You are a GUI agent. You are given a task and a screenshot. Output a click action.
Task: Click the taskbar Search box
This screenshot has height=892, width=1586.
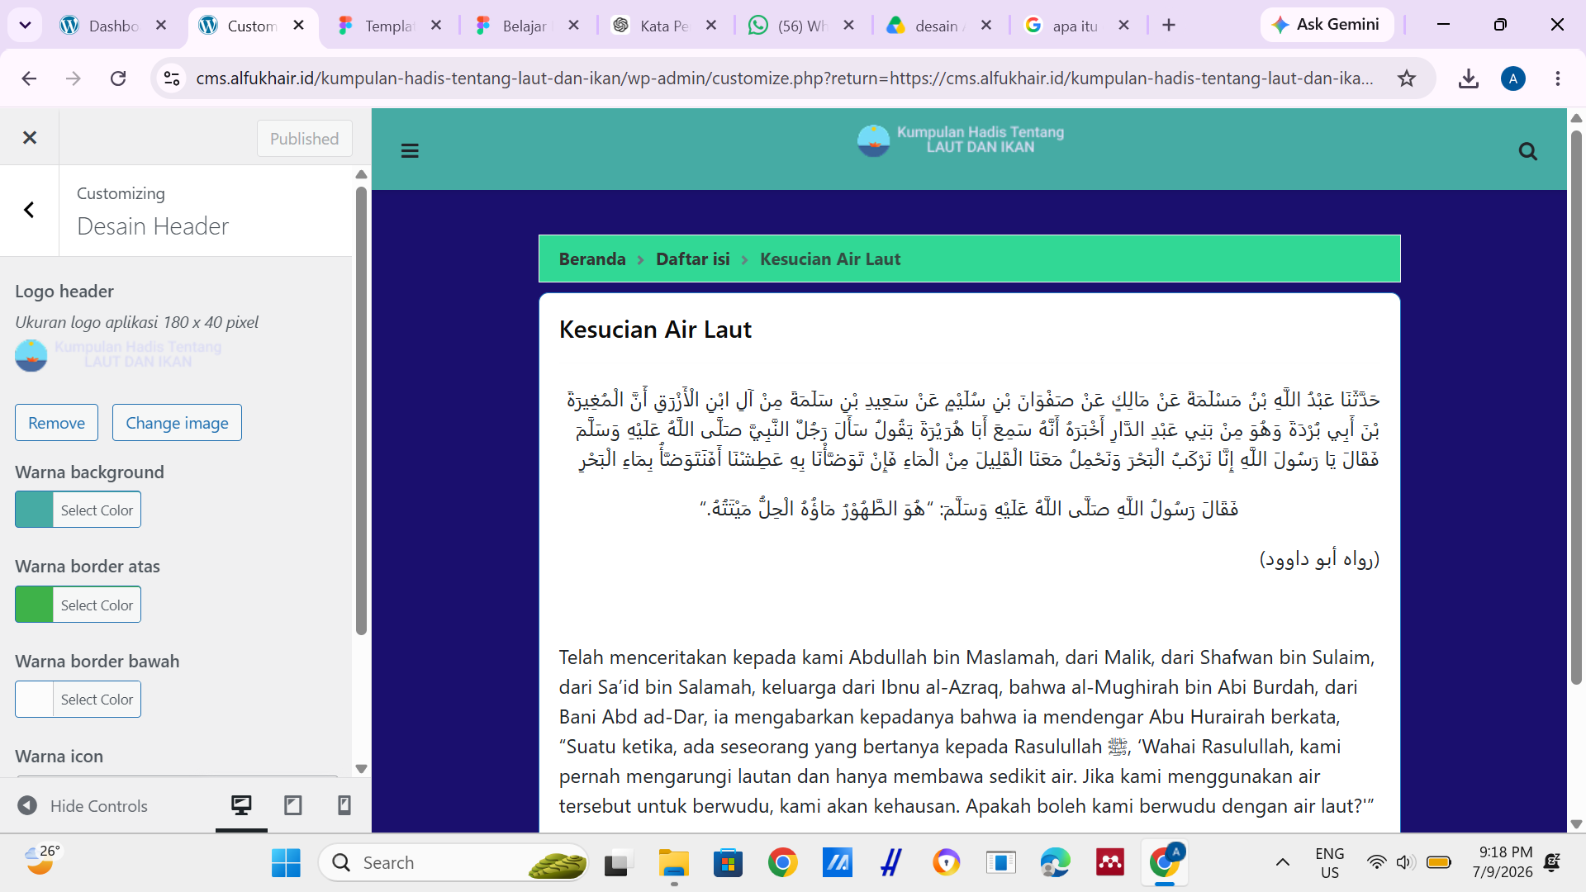[x=453, y=863]
